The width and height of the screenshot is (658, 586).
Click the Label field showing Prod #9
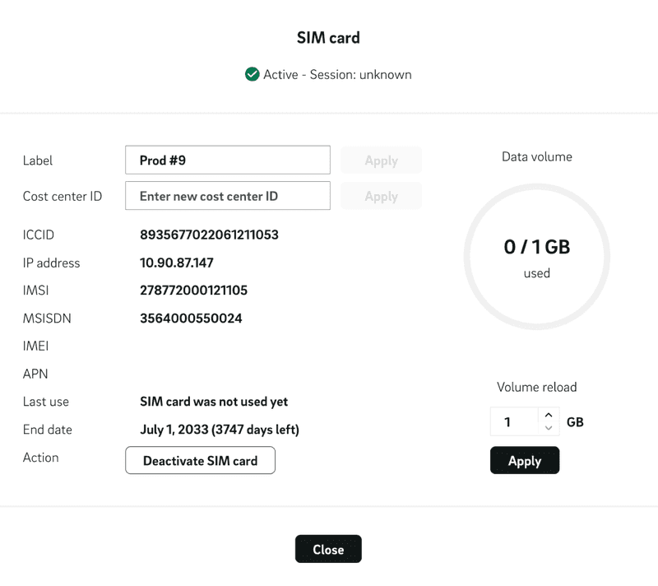(227, 160)
